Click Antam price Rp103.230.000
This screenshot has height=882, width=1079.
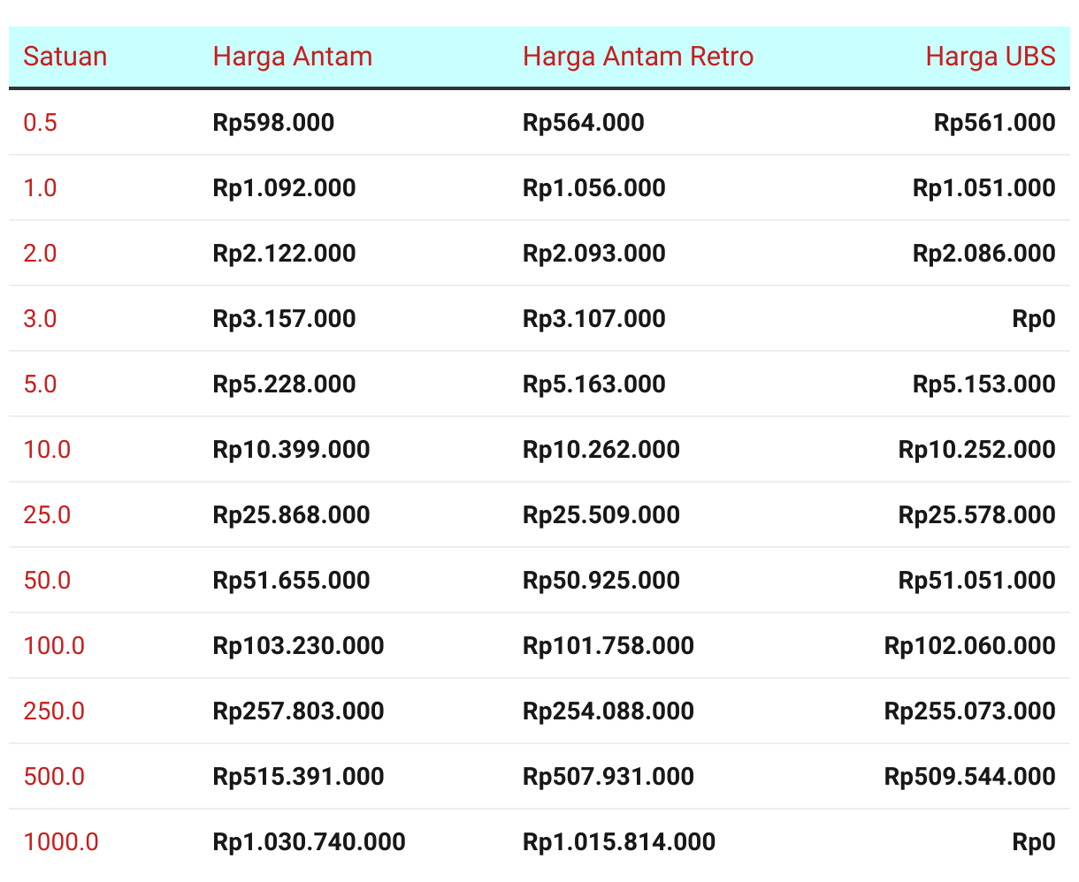point(298,645)
